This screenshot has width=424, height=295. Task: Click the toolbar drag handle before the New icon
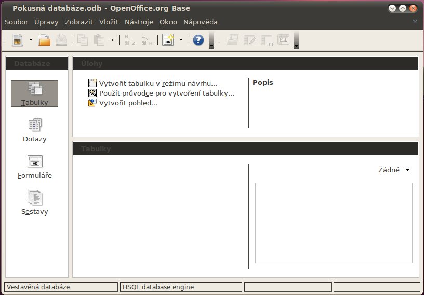pyautogui.click(x=4, y=41)
